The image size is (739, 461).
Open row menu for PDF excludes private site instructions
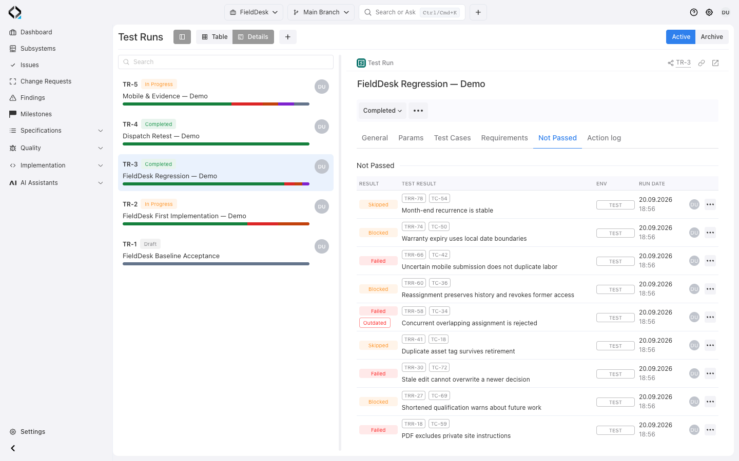click(x=710, y=430)
